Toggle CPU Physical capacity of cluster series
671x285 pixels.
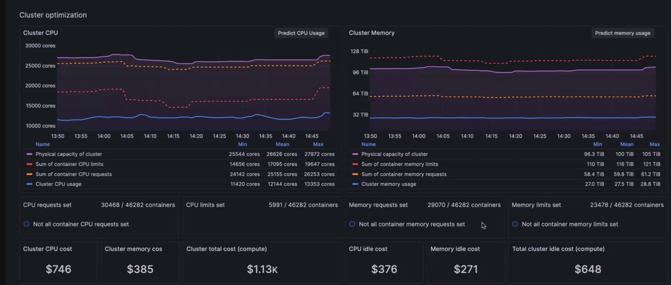69,154
